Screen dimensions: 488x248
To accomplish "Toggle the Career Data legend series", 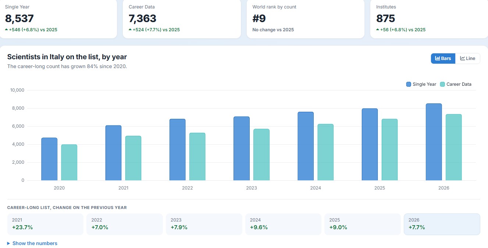I will click(456, 84).
